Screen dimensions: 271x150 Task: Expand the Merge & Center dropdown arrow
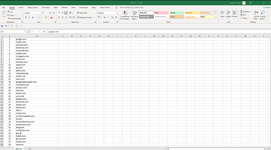(x=94, y=17)
